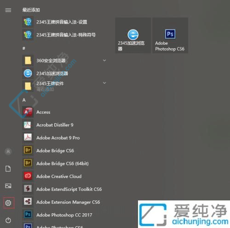Click the Access app icon
Screen dimensions: 230x228
(28, 112)
